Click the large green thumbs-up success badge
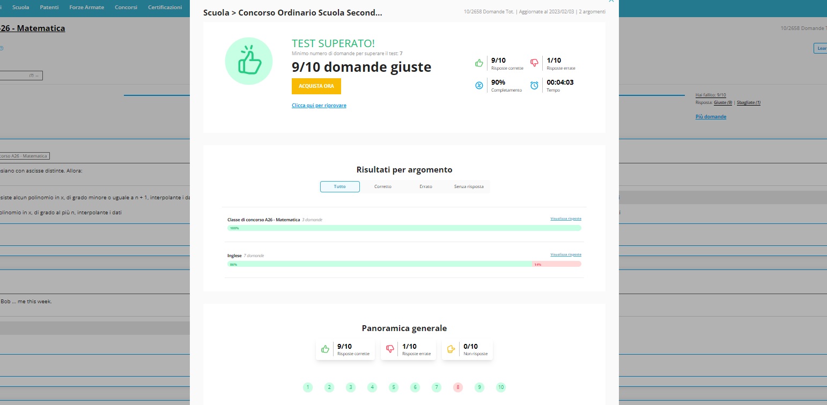The width and height of the screenshot is (827, 405). tap(249, 61)
